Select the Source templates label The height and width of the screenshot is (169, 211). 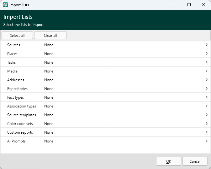[22, 115]
